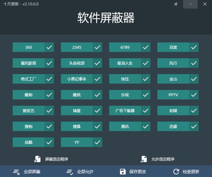Select the 2345 program label
Viewport: 212px width, 177px height.
click(x=77, y=47)
